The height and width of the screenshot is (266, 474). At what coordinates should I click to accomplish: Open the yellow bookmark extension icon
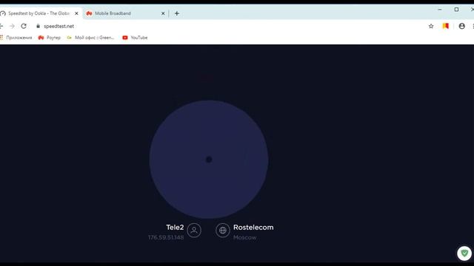coord(446,27)
